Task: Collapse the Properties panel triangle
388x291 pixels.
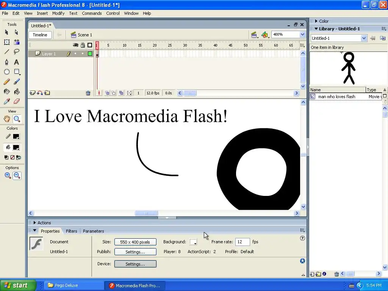Action: [x=34, y=230]
